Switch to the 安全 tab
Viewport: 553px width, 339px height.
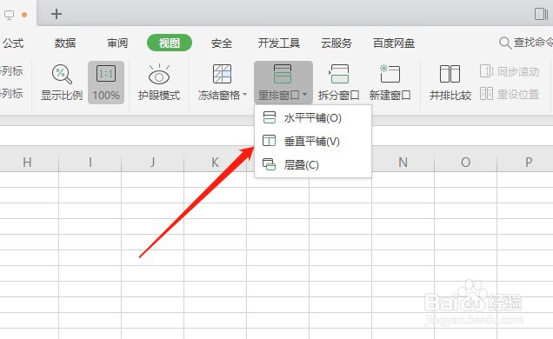(x=222, y=43)
